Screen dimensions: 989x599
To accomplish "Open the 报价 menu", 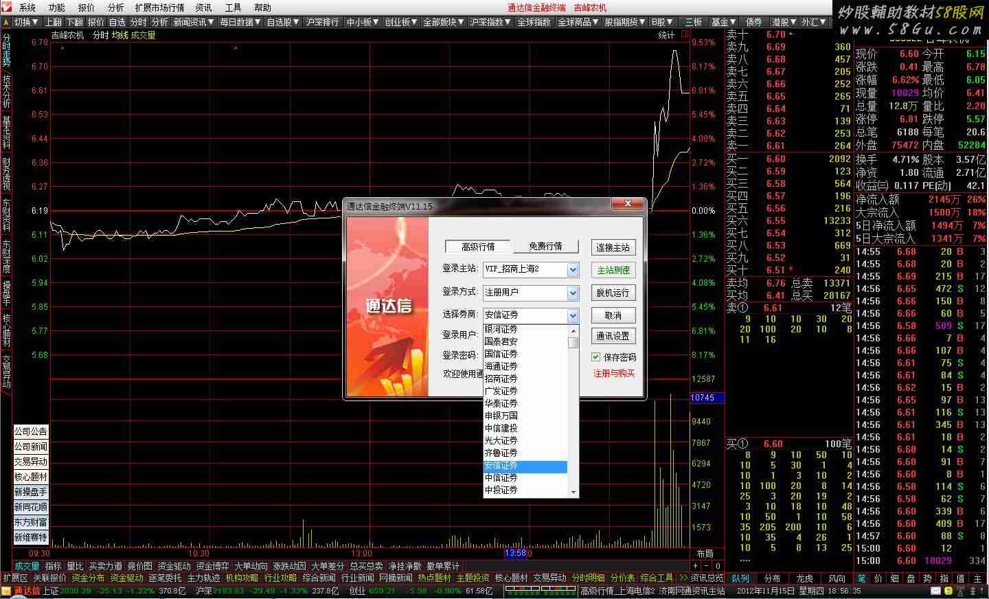I will pyautogui.click(x=87, y=8).
